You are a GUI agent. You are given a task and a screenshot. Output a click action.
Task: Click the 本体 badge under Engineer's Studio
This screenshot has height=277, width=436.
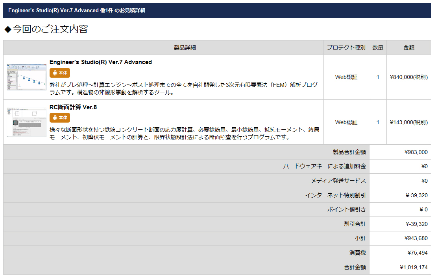click(60, 73)
